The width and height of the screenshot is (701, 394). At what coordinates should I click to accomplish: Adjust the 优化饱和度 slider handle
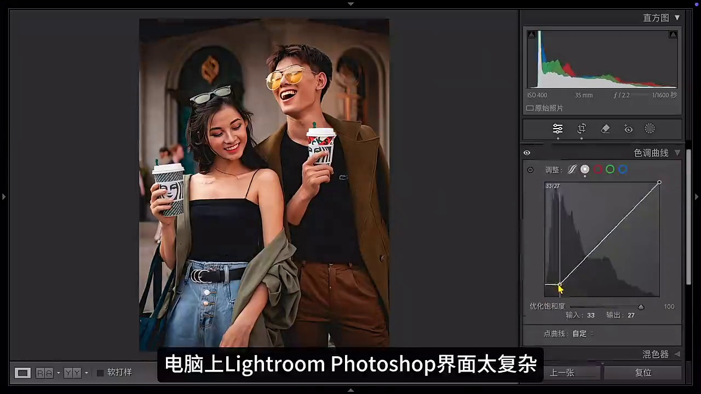(x=641, y=307)
